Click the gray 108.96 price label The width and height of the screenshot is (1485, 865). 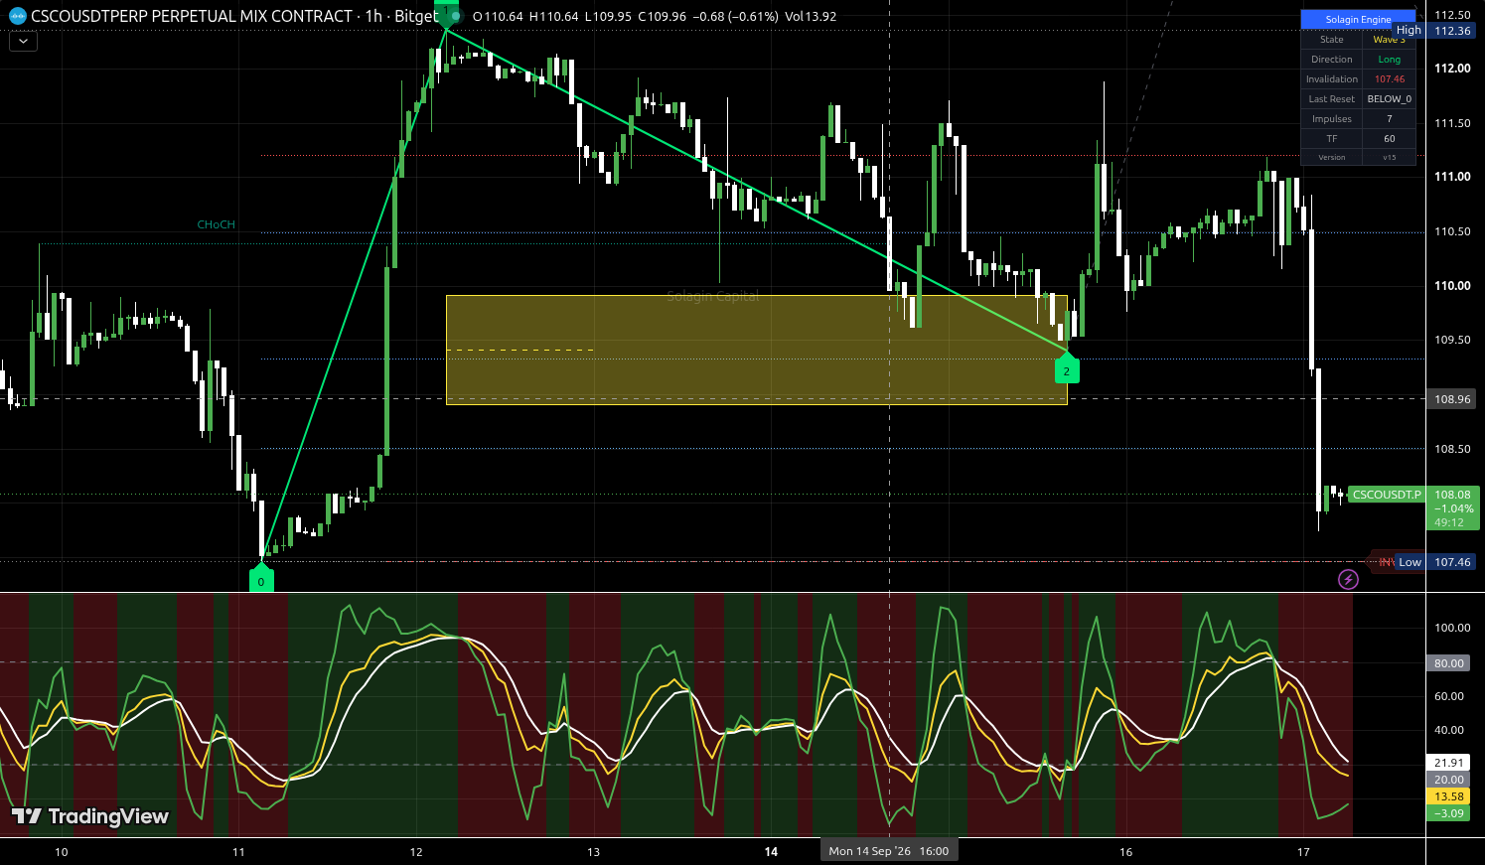click(x=1452, y=399)
